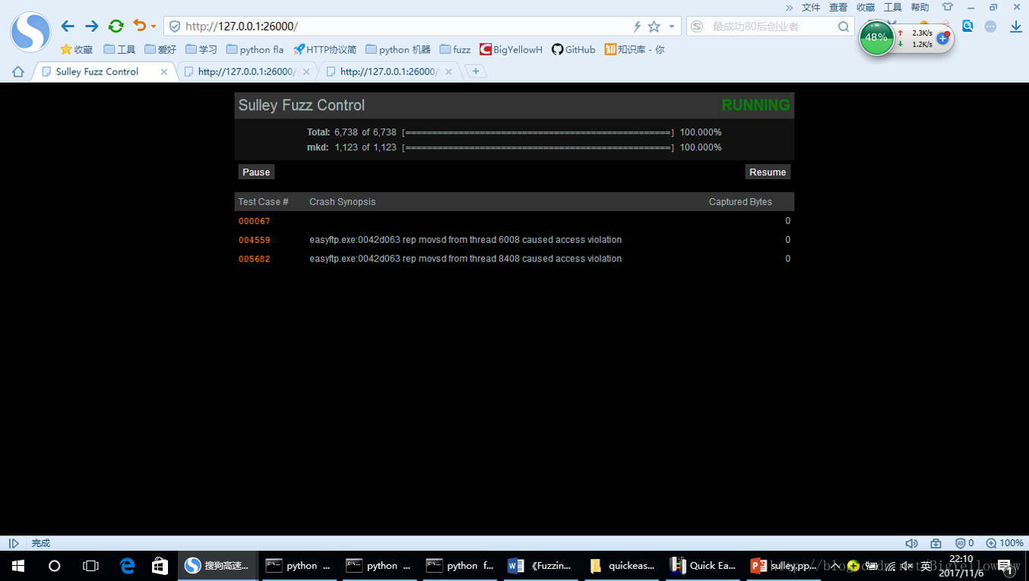Viewport: 1029px width, 581px height.
Task: Click the orange undo-close-tab arrow
Action: tap(139, 26)
